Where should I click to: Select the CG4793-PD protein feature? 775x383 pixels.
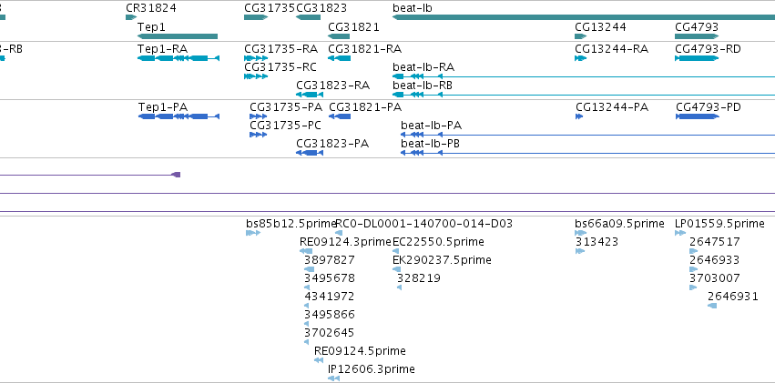(x=697, y=116)
